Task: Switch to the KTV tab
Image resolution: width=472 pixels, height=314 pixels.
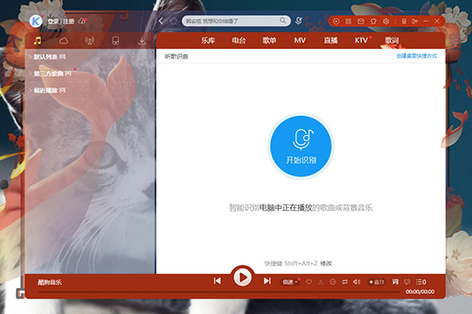Action: pyautogui.click(x=361, y=40)
